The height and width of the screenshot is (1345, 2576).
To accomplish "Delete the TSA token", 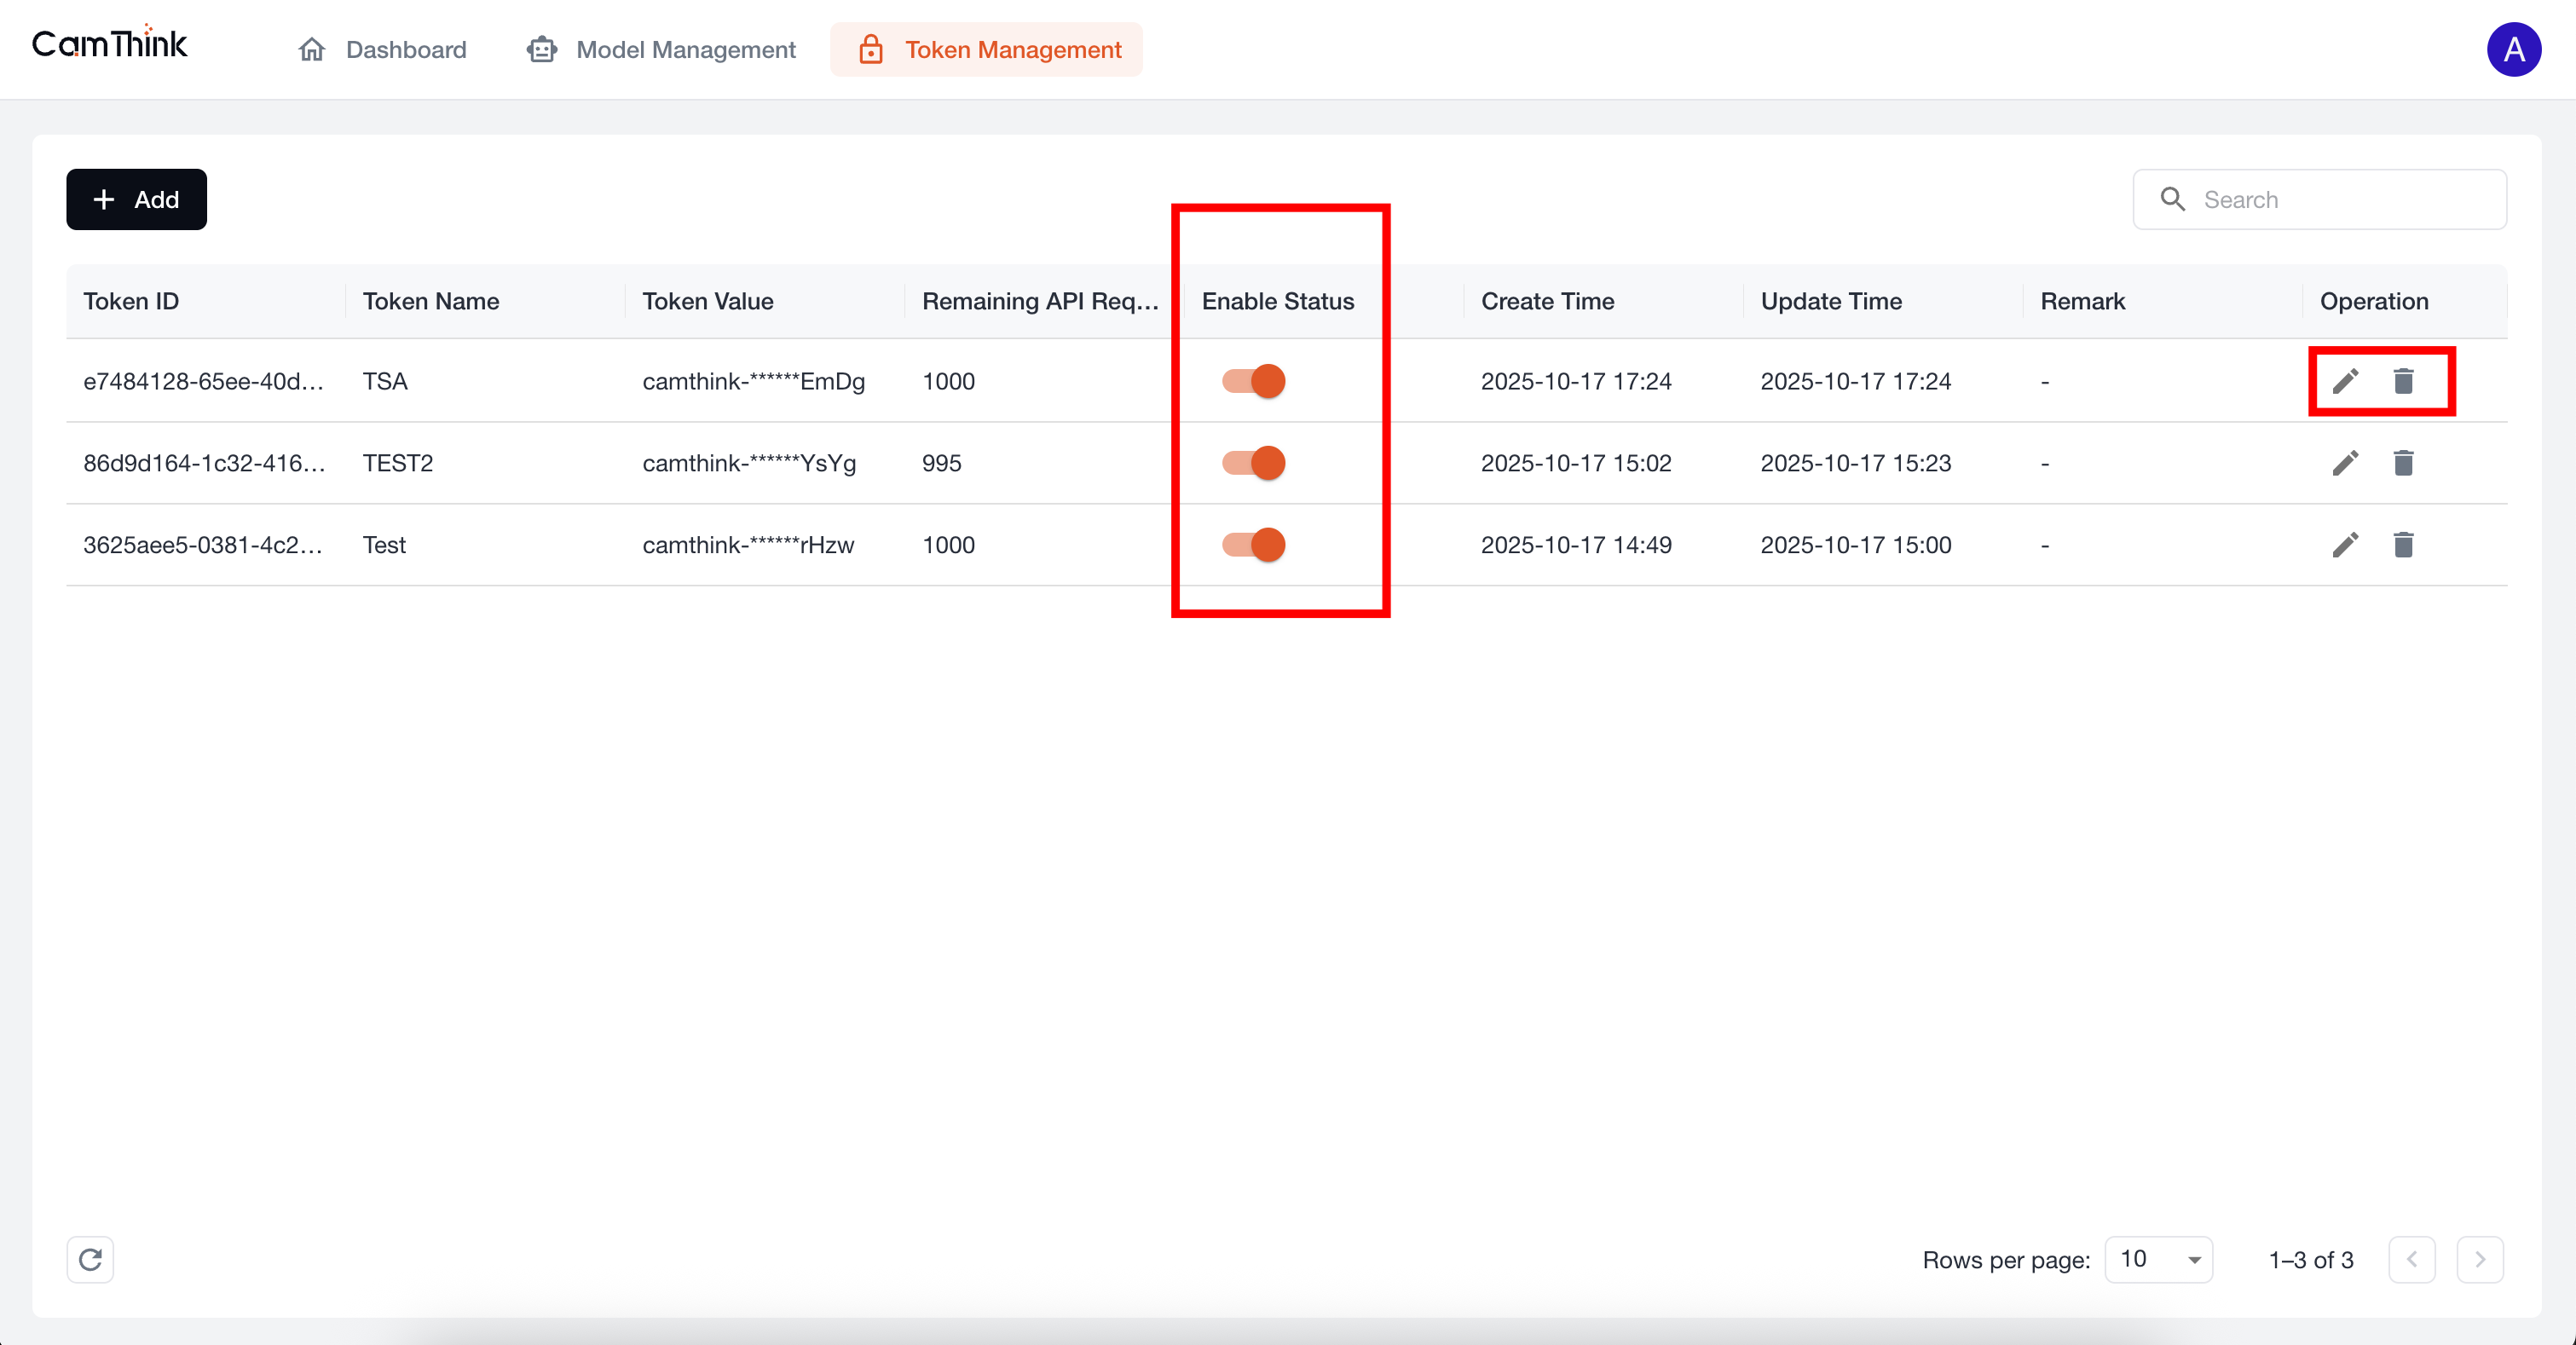I will (2405, 381).
